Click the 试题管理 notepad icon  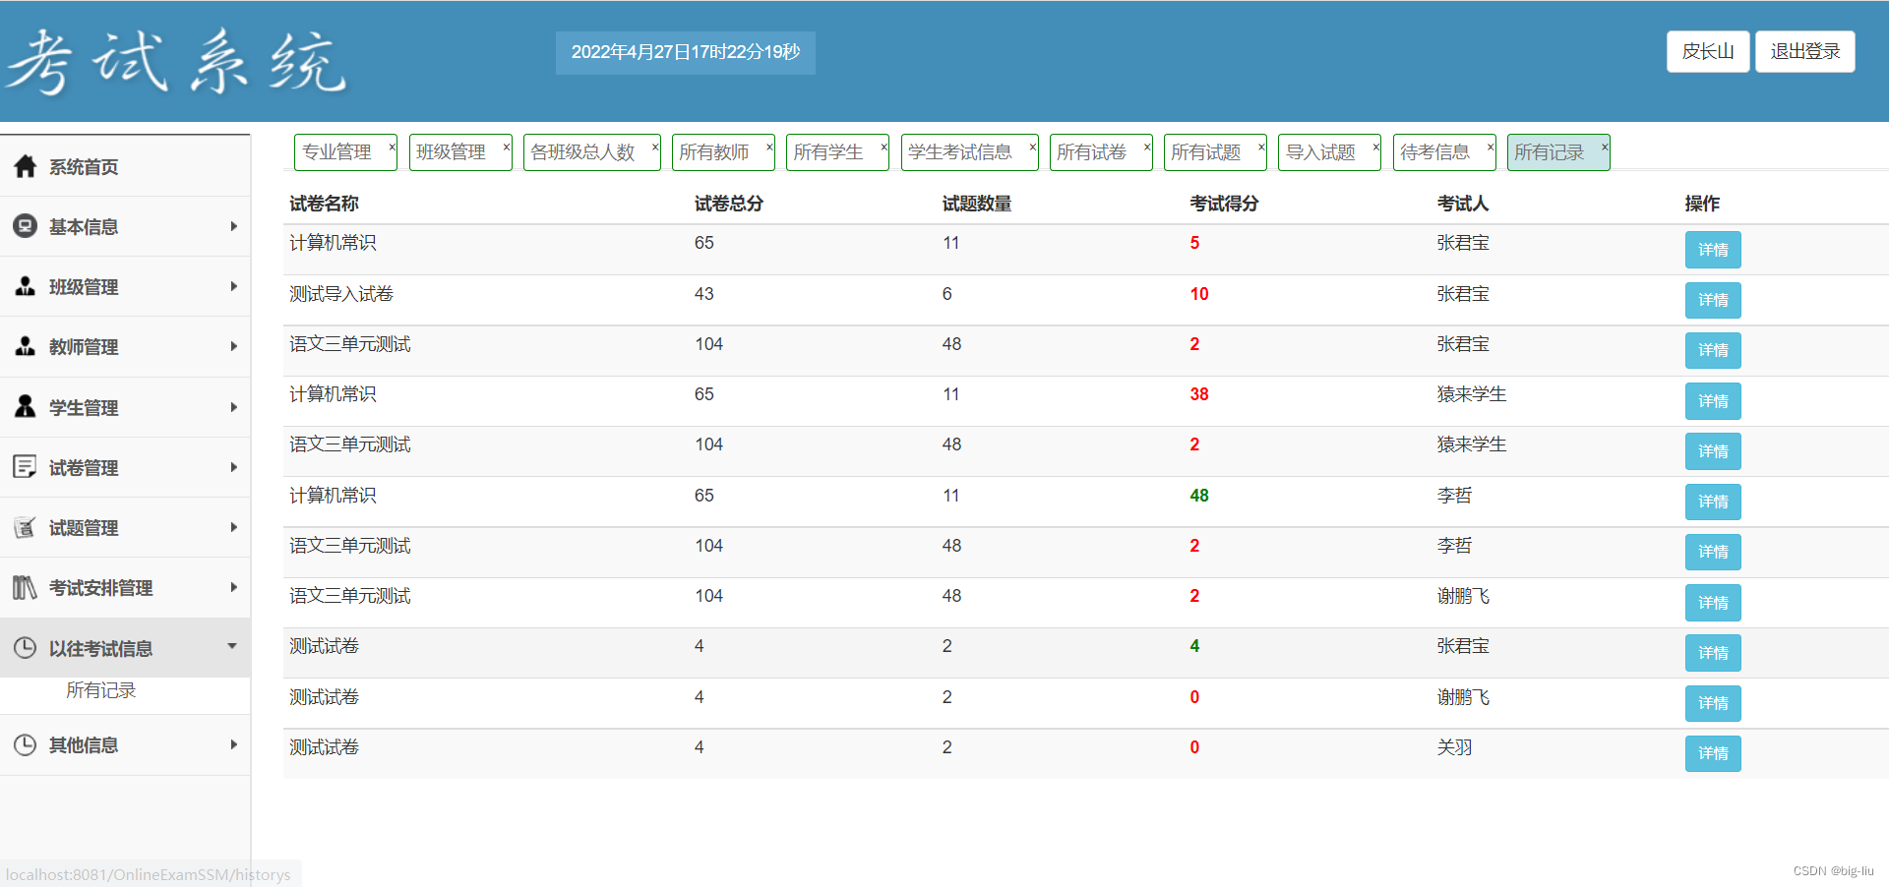tap(26, 527)
